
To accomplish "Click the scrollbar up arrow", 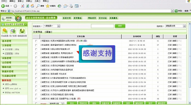I will tap(190, 23).
